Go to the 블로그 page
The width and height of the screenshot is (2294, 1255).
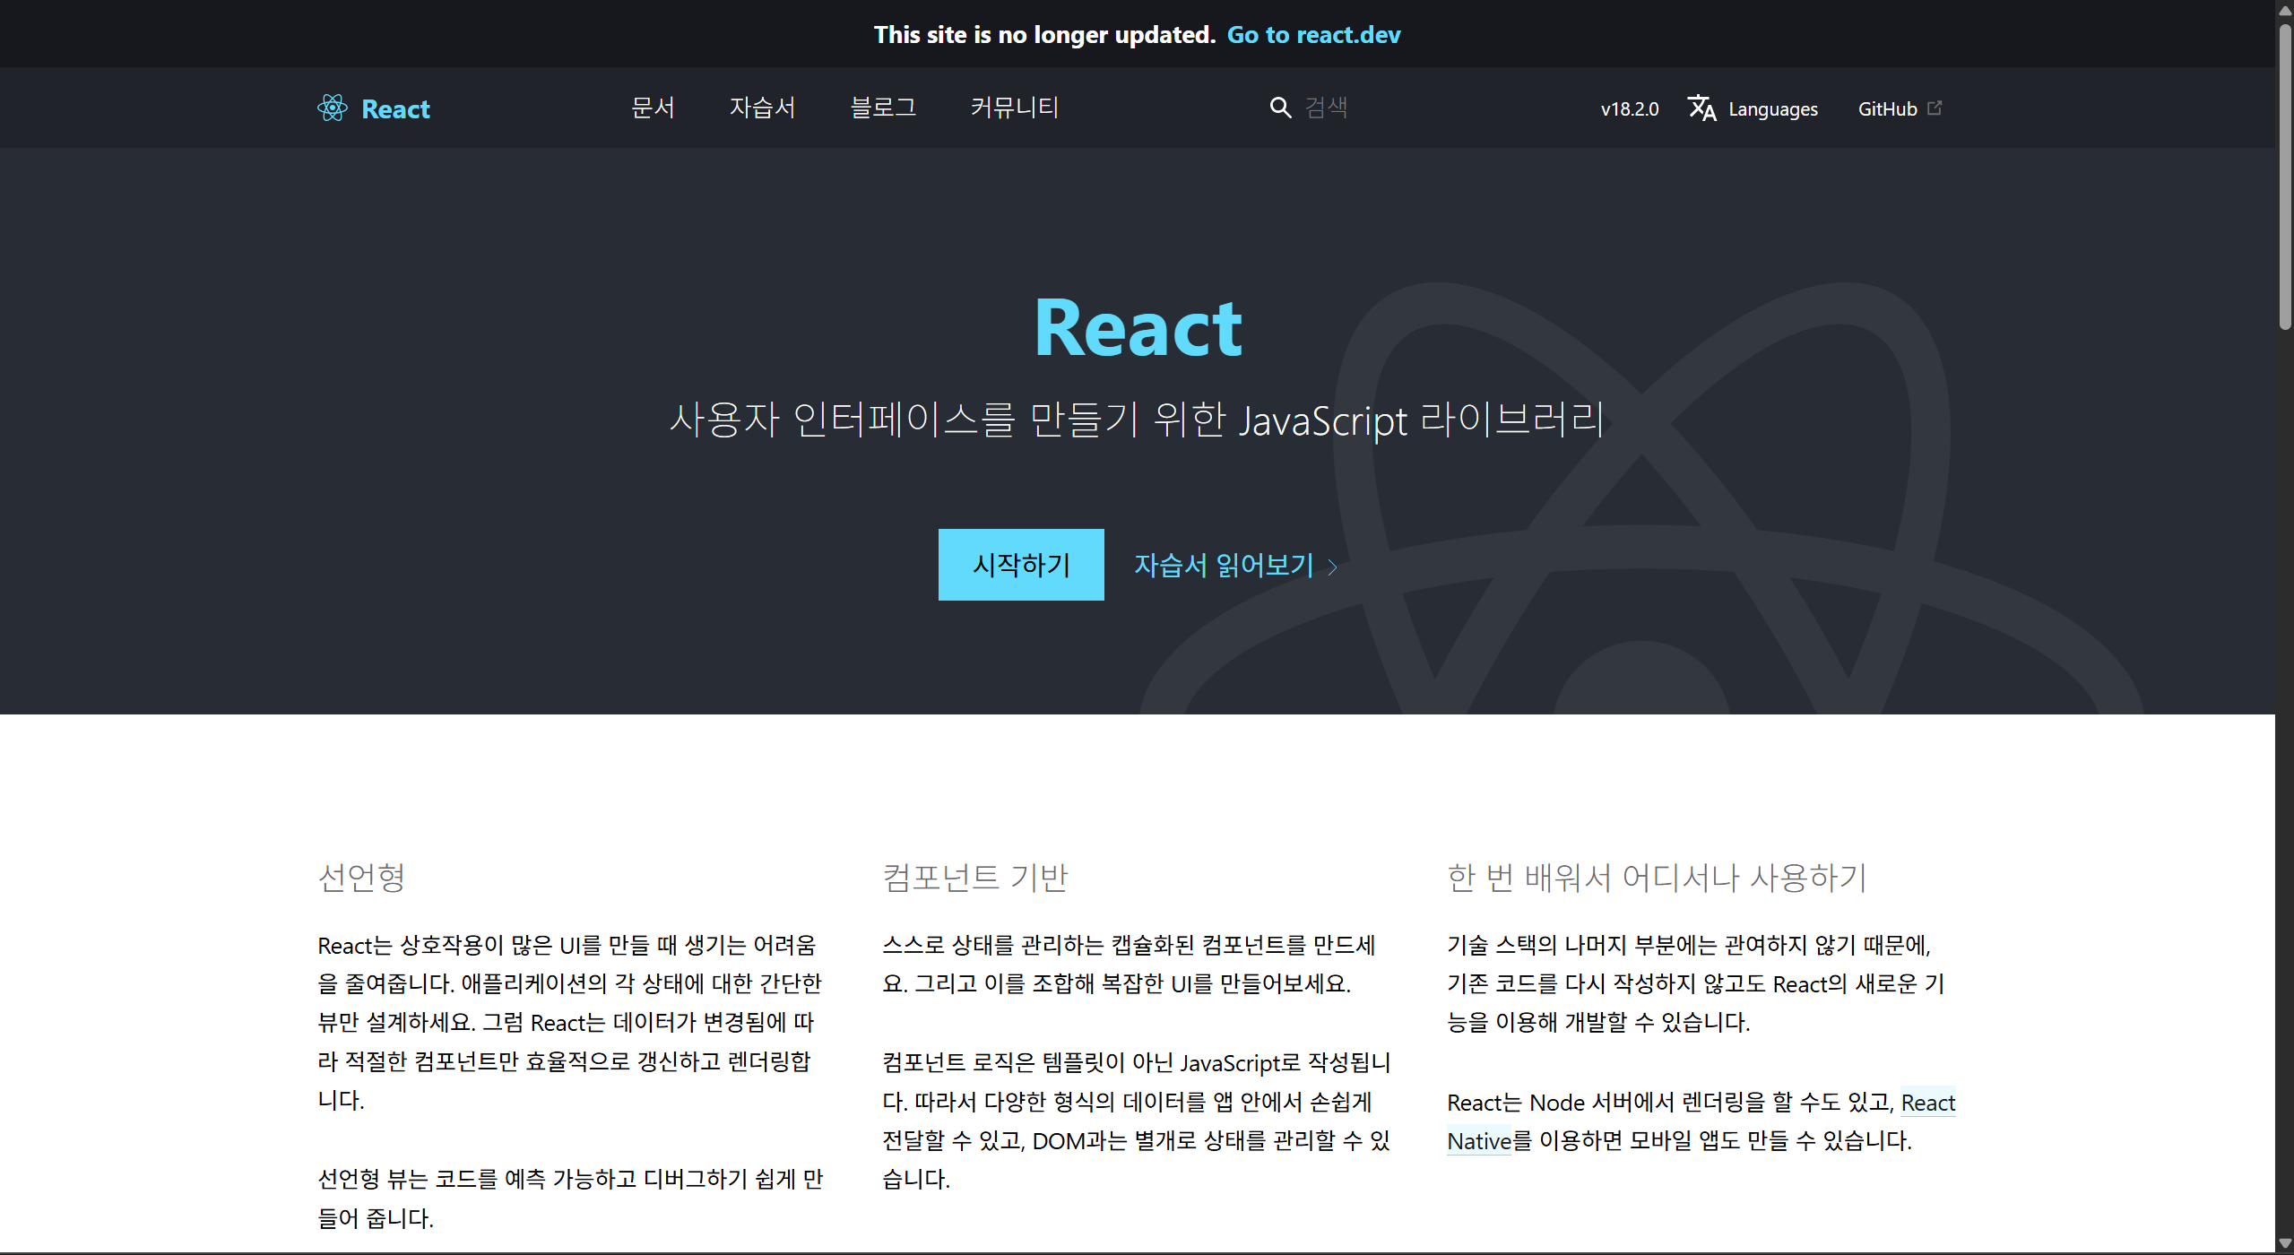(x=883, y=108)
